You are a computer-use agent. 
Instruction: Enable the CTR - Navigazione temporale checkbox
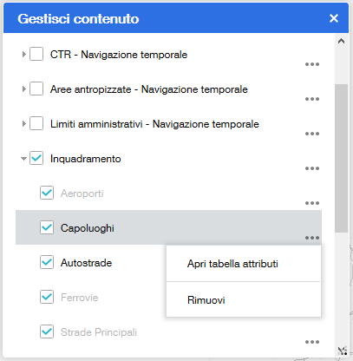(36, 54)
